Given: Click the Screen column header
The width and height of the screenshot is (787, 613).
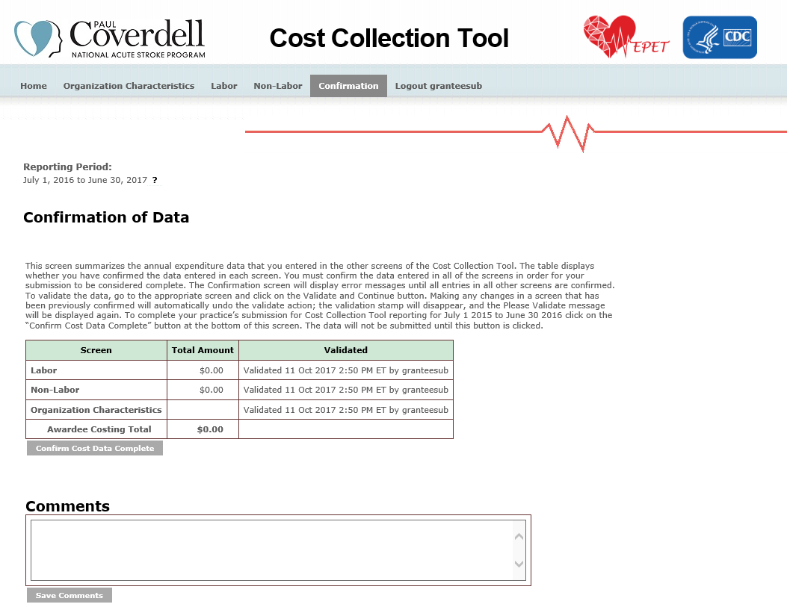Looking at the screenshot, I should [x=96, y=350].
